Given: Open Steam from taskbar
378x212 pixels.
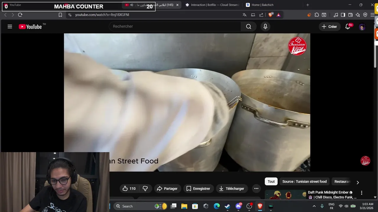Looking at the screenshot, I should click(x=227, y=206).
